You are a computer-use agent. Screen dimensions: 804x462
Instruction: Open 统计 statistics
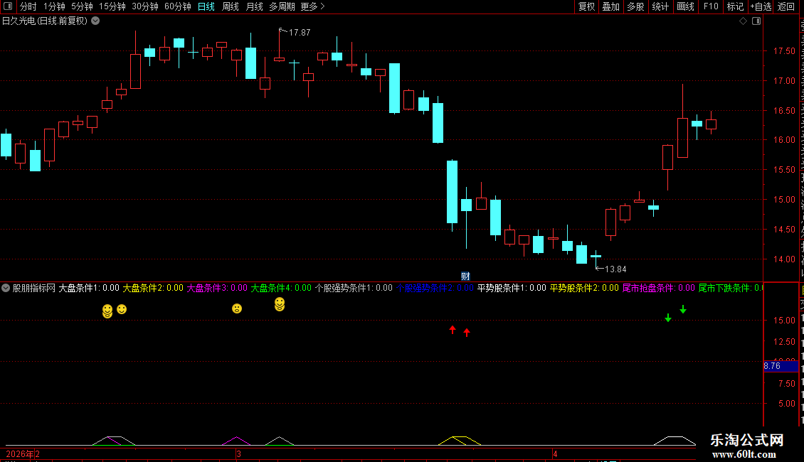[660, 6]
